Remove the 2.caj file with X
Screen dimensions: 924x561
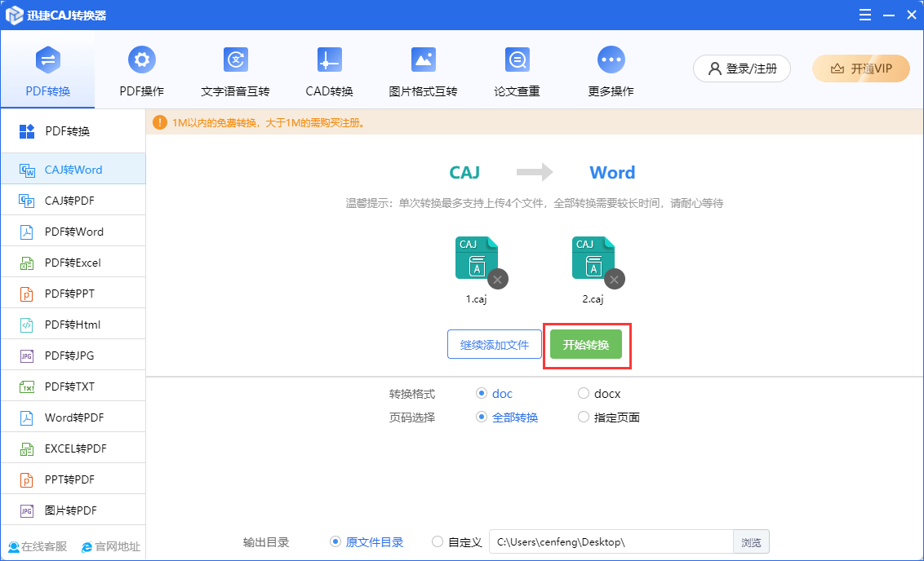coord(614,279)
